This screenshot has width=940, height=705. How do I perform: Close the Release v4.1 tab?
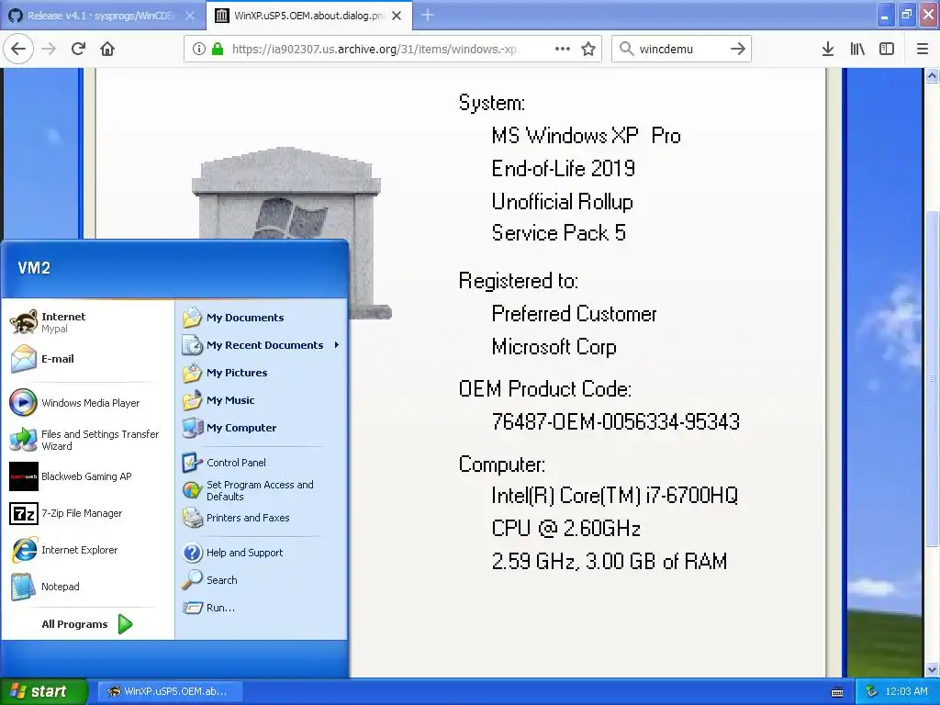pyautogui.click(x=190, y=16)
